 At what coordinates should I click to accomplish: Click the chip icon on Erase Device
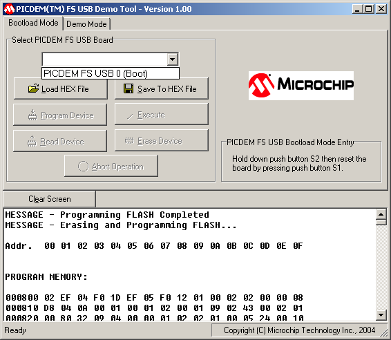click(x=129, y=141)
